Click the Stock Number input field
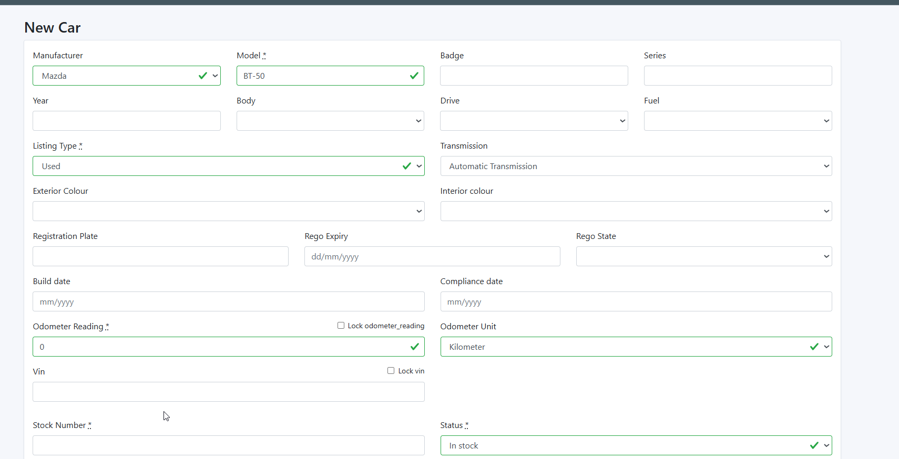 (x=228, y=445)
